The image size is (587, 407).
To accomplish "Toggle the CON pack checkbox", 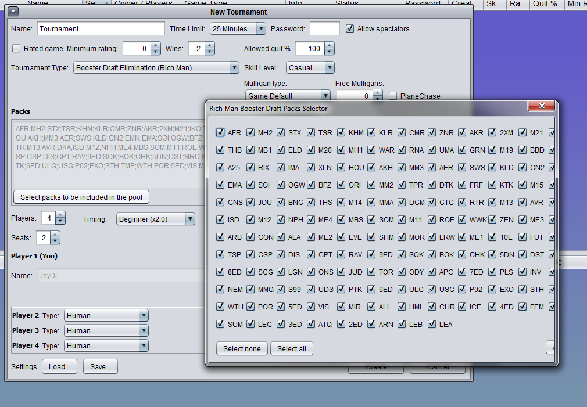I will [x=250, y=237].
